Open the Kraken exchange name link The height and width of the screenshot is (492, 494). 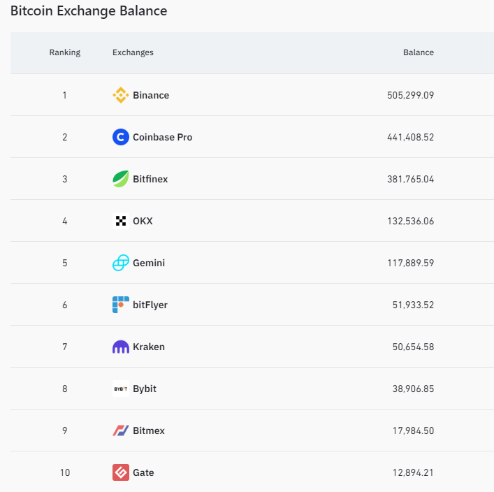point(149,347)
